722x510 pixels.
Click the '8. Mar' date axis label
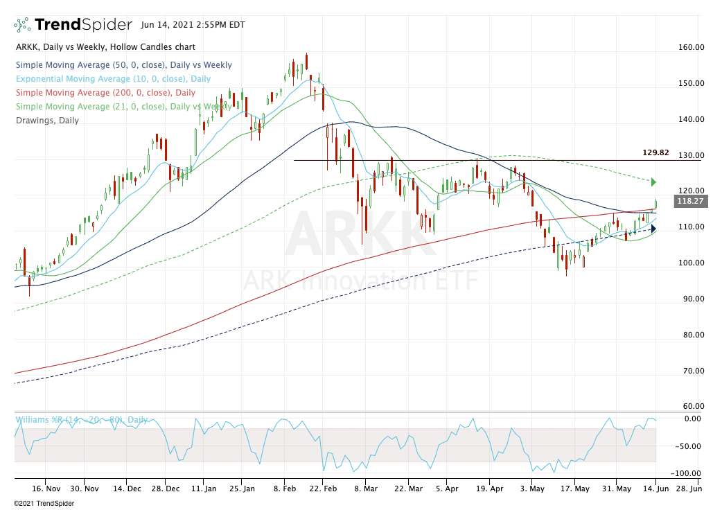click(366, 489)
